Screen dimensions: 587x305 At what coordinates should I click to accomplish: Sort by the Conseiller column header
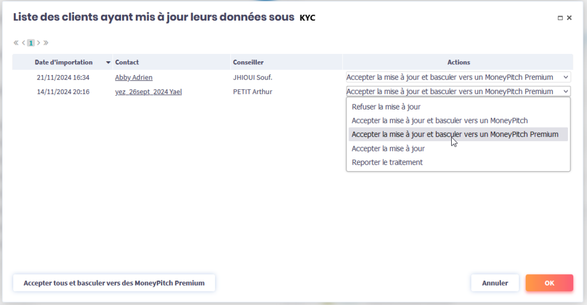pos(248,62)
